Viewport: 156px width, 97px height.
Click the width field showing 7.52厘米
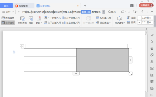coord(147,23)
